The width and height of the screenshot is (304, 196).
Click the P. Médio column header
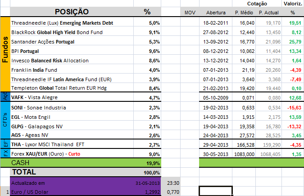[x=244, y=13]
